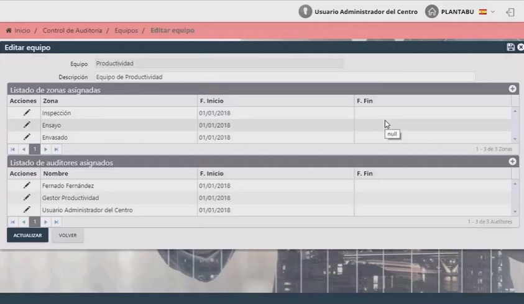Image resolution: width=524 pixels, height=304 pixels.
Task: Edit the Envasado zone row pencil
Action: coord(27,137)
